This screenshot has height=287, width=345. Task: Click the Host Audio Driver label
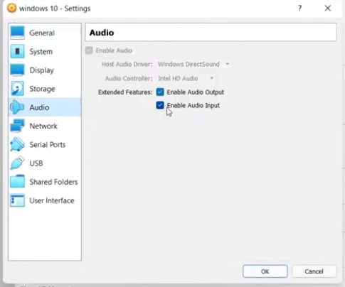click(x=127, y=64)
